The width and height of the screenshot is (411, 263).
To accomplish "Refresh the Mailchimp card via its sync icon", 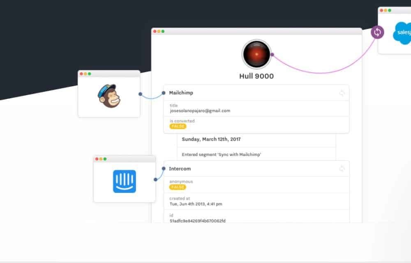I will tap(342, 93).
